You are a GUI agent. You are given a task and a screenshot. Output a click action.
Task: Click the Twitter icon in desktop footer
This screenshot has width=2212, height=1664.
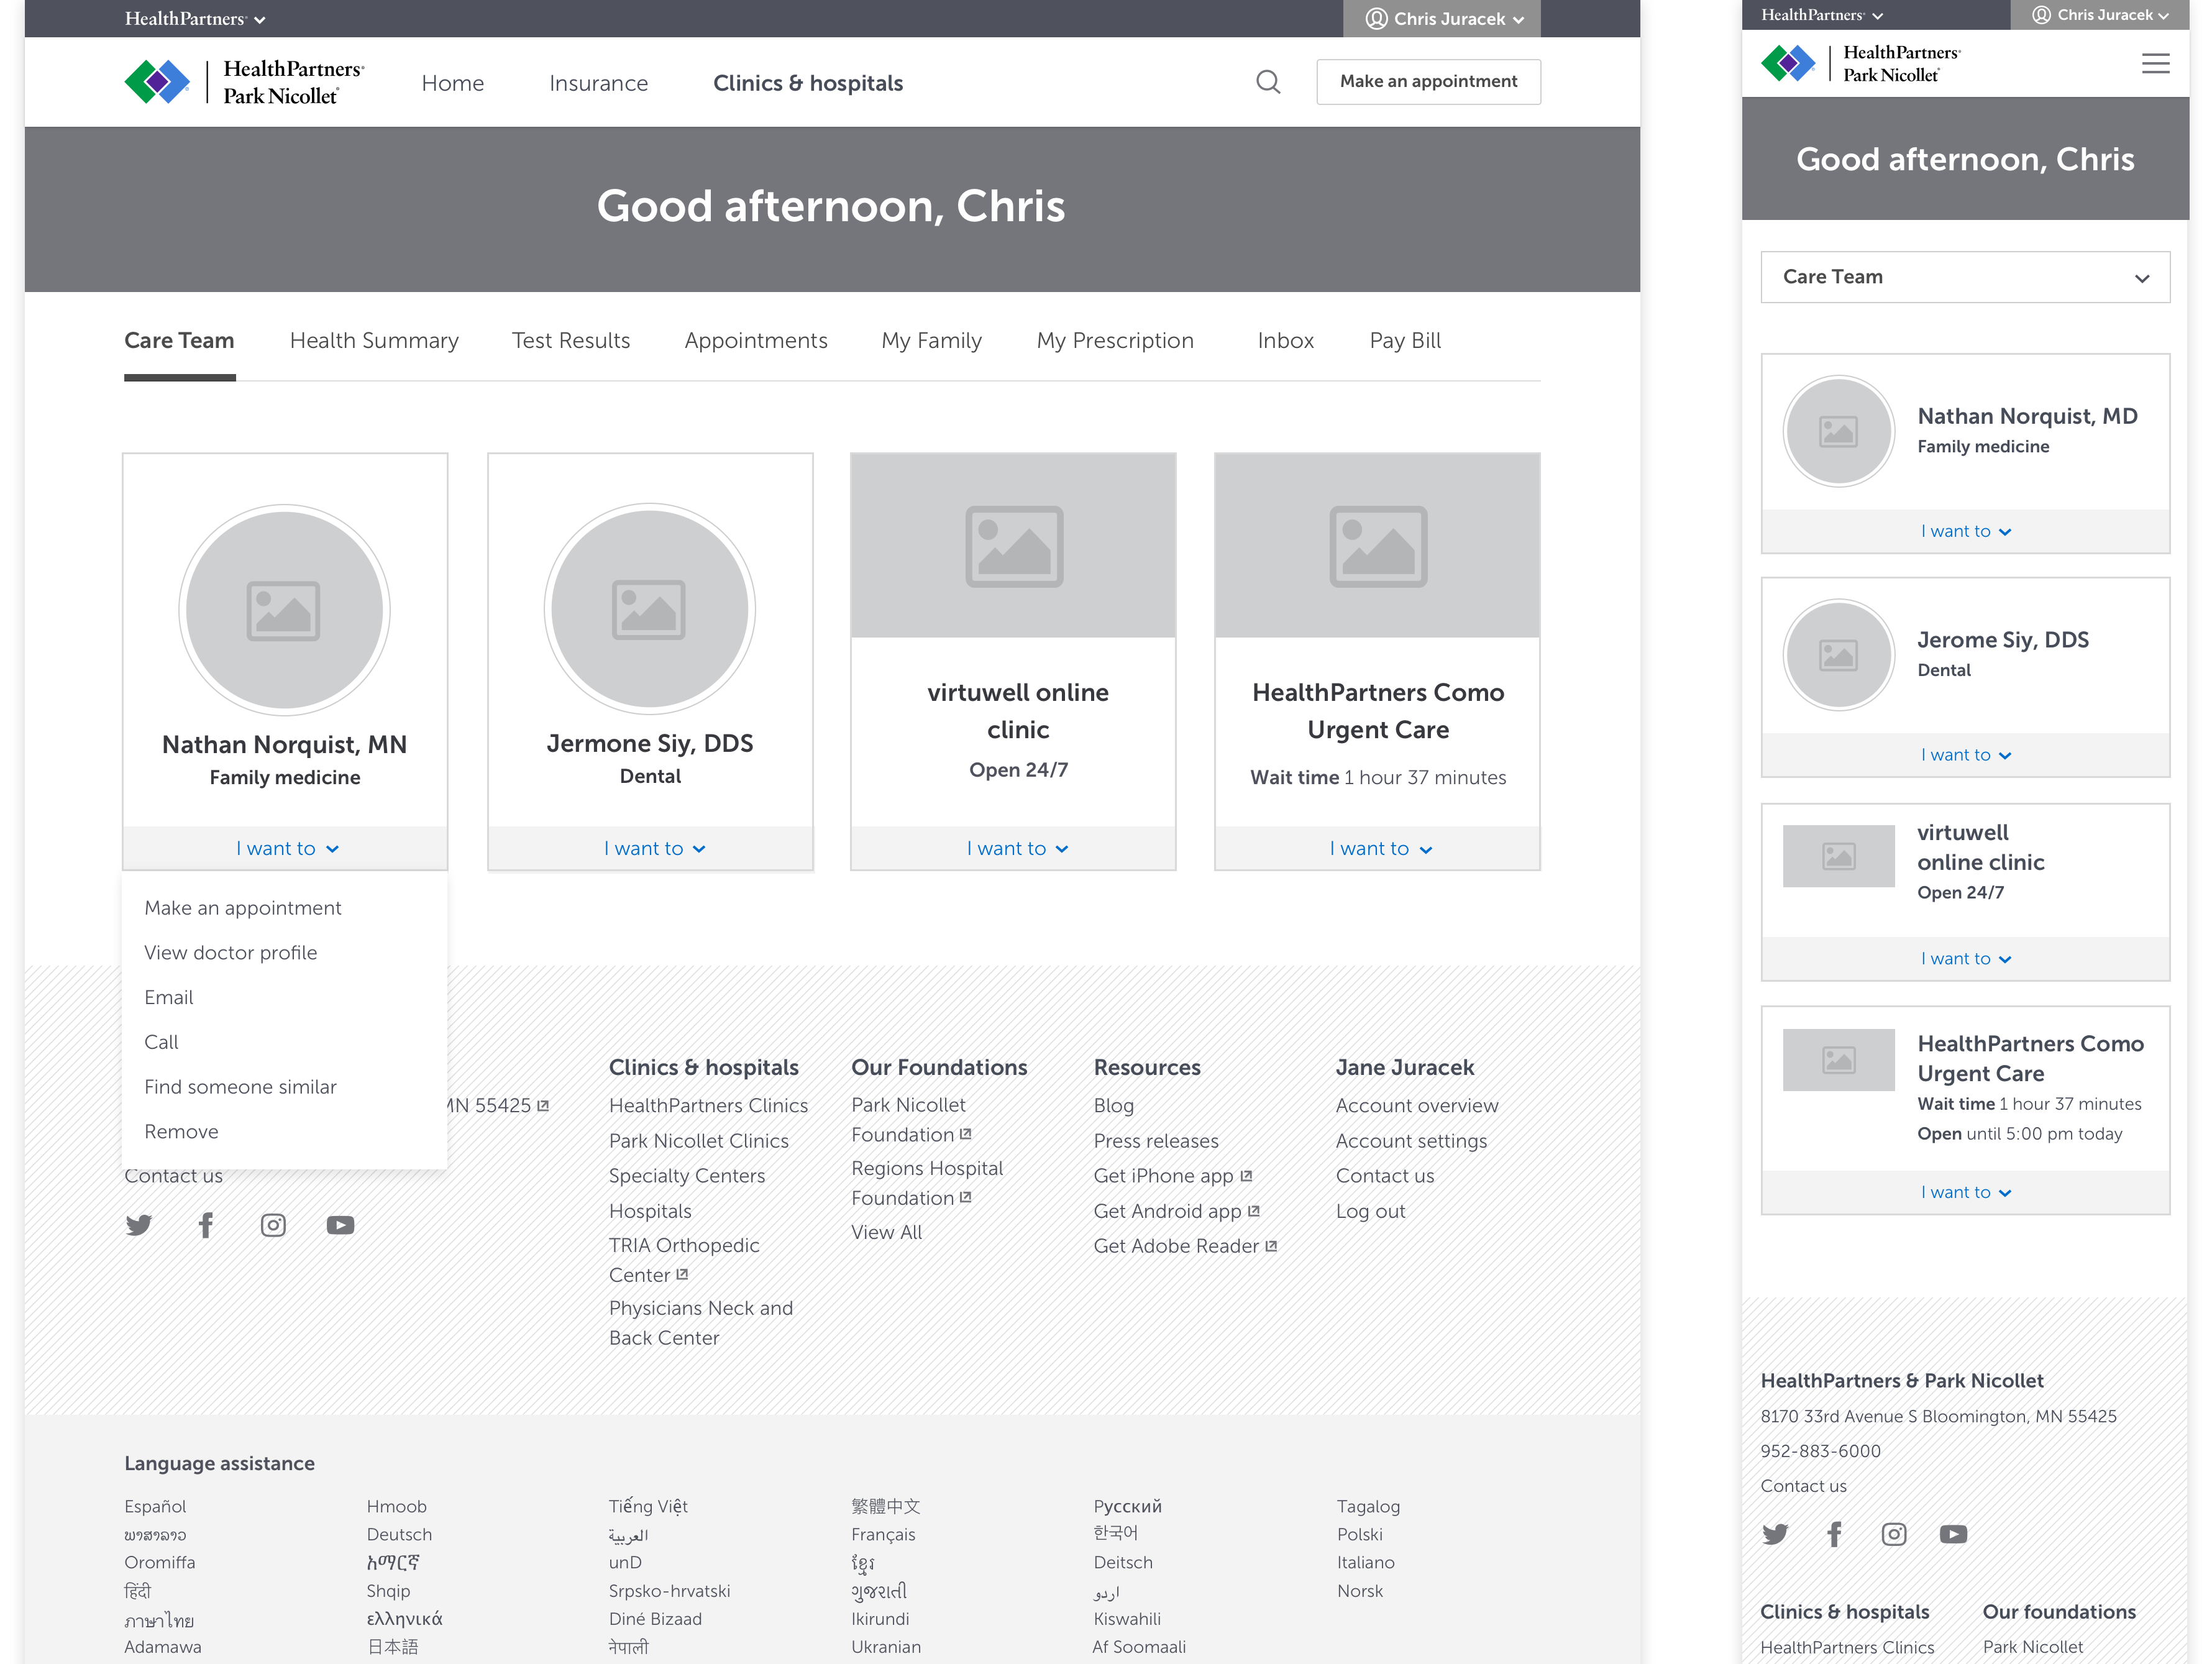[139, 1225]
